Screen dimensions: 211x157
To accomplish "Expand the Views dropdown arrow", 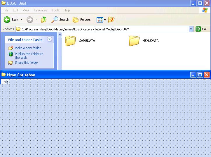I will click(x=105, y=20).
